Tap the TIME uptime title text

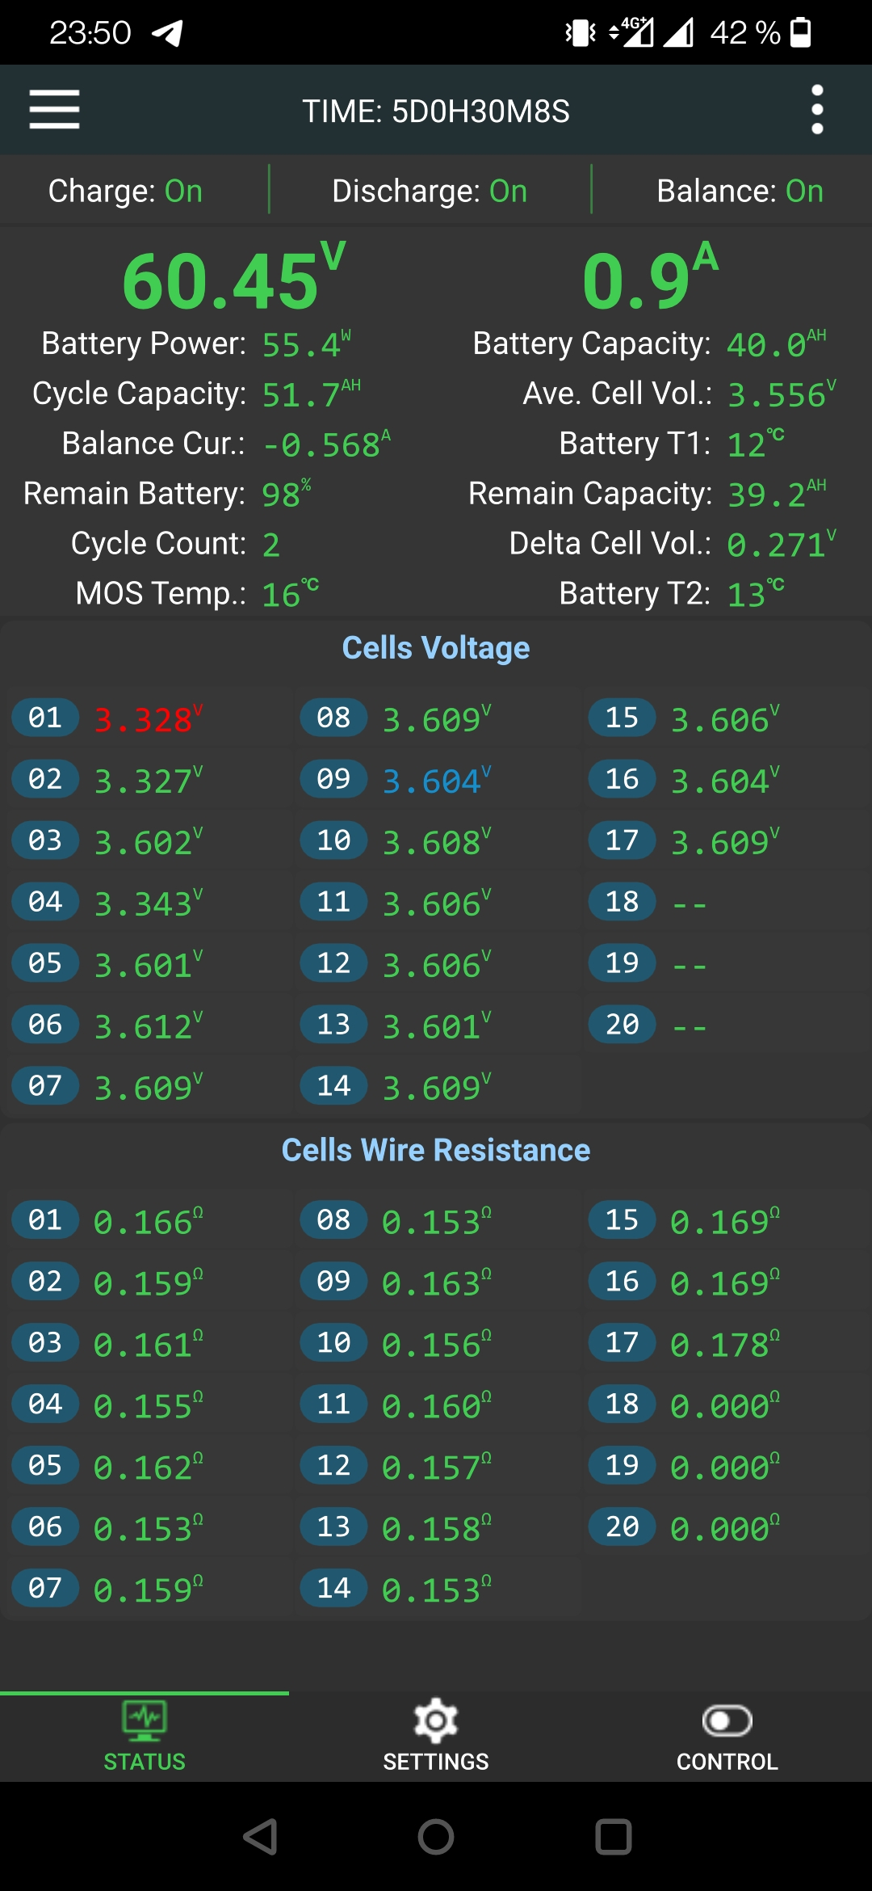(436, 112)
